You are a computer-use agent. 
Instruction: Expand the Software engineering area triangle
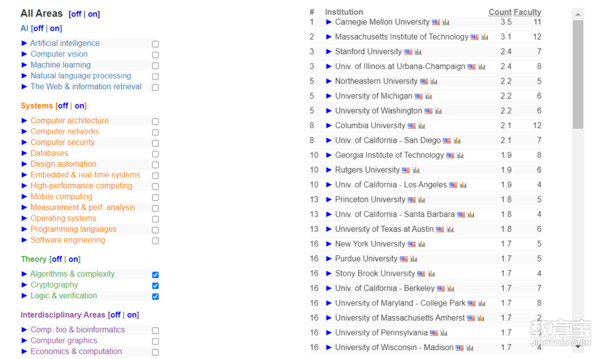[24, 240]
